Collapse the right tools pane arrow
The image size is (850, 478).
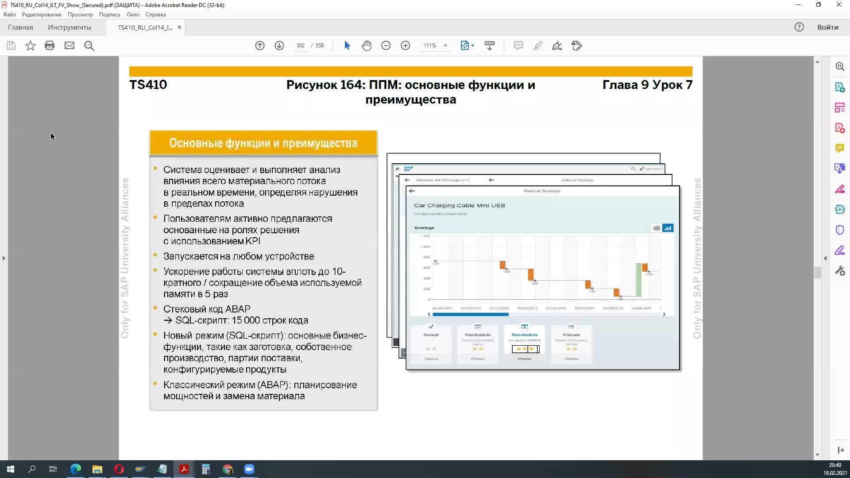click(x=825, y=258)
